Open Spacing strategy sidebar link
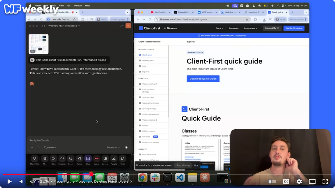335x188 pixels. coord(149,109)
